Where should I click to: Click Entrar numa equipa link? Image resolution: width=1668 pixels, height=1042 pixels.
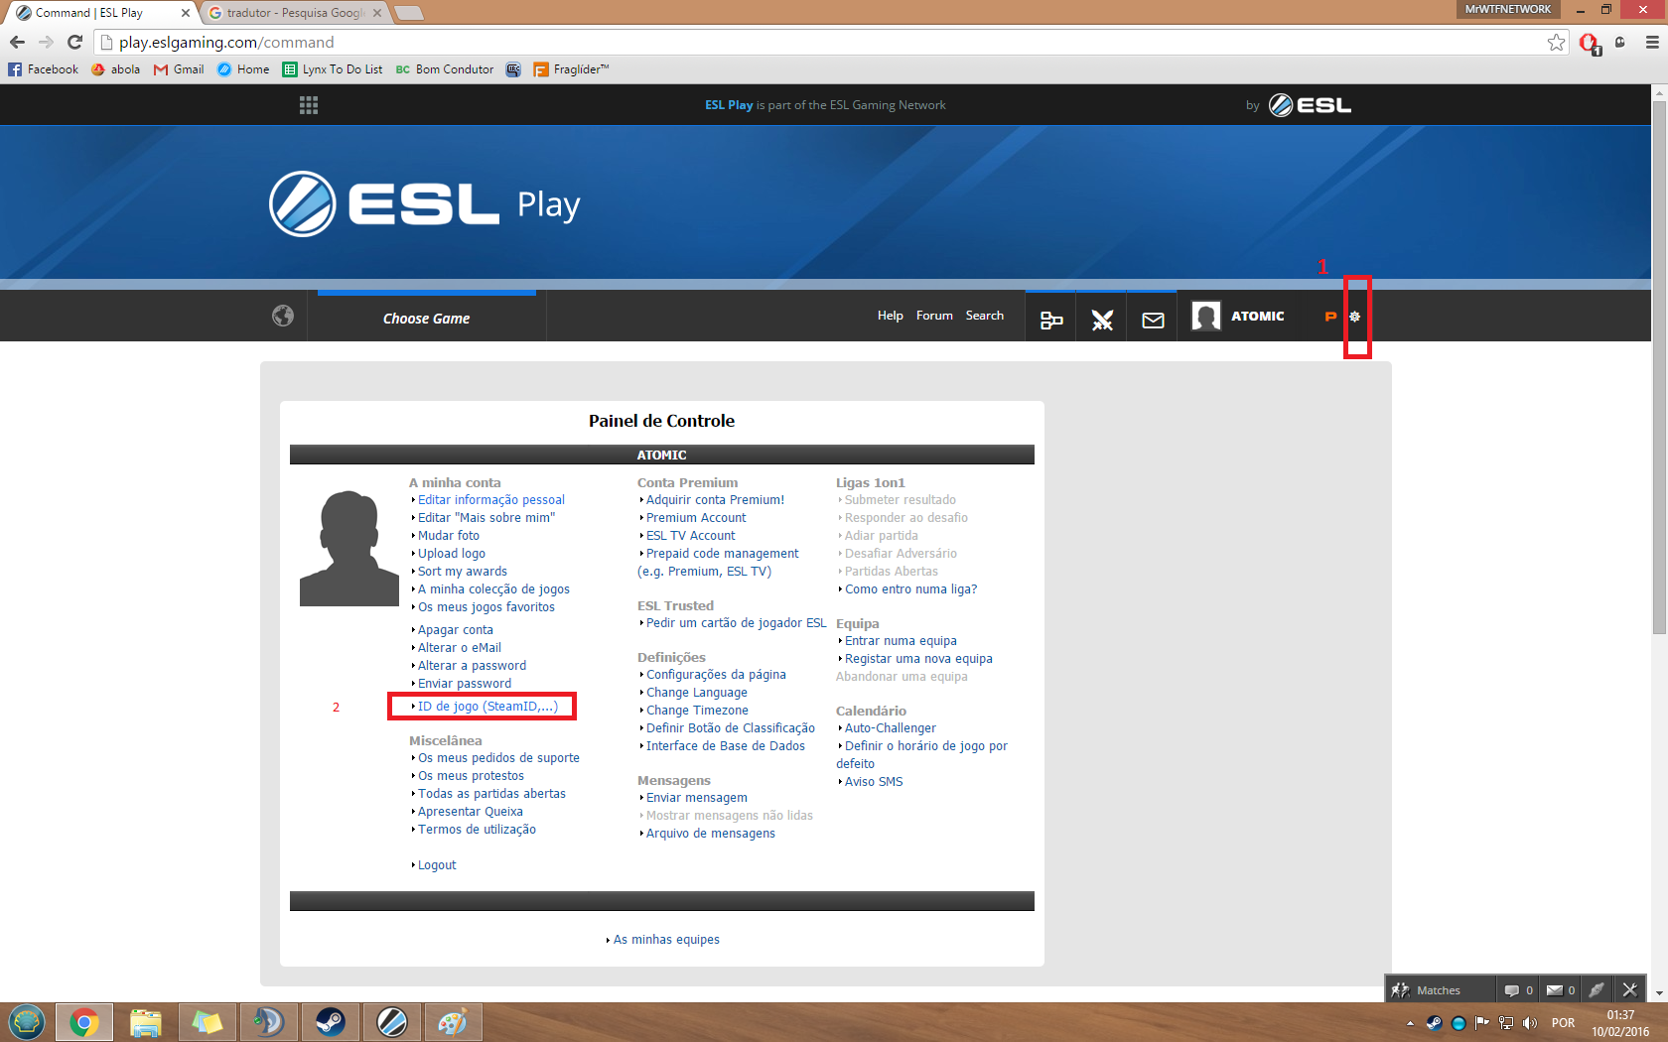[901, 641]
